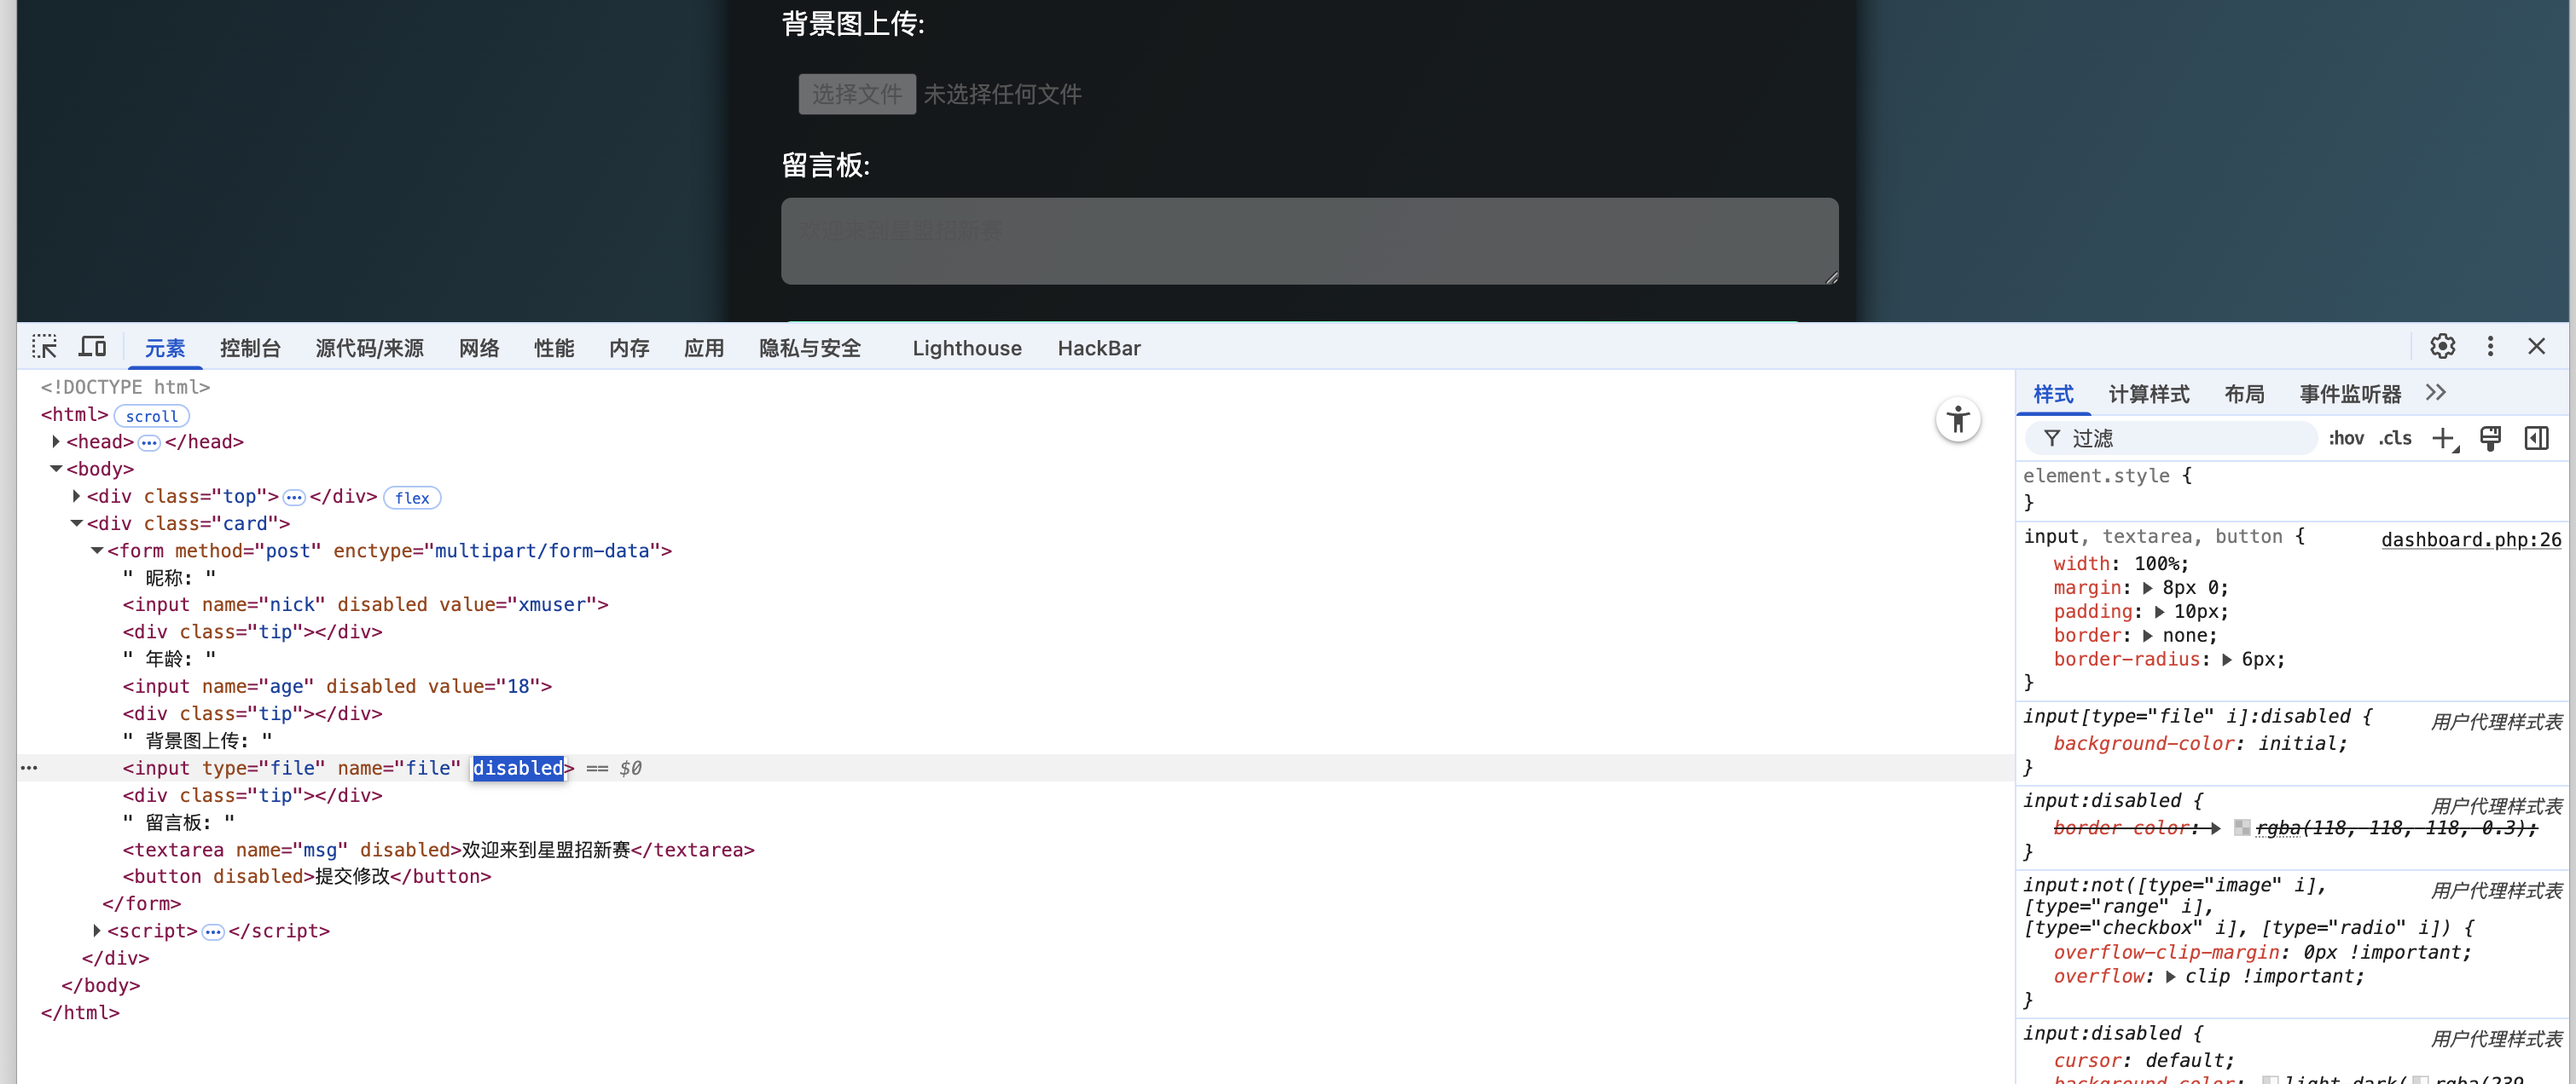Viewport: 2576px width, 1084px height.
Task: Open the HackBar tab
Action: pyautogui.click(x=1099, y=348)
